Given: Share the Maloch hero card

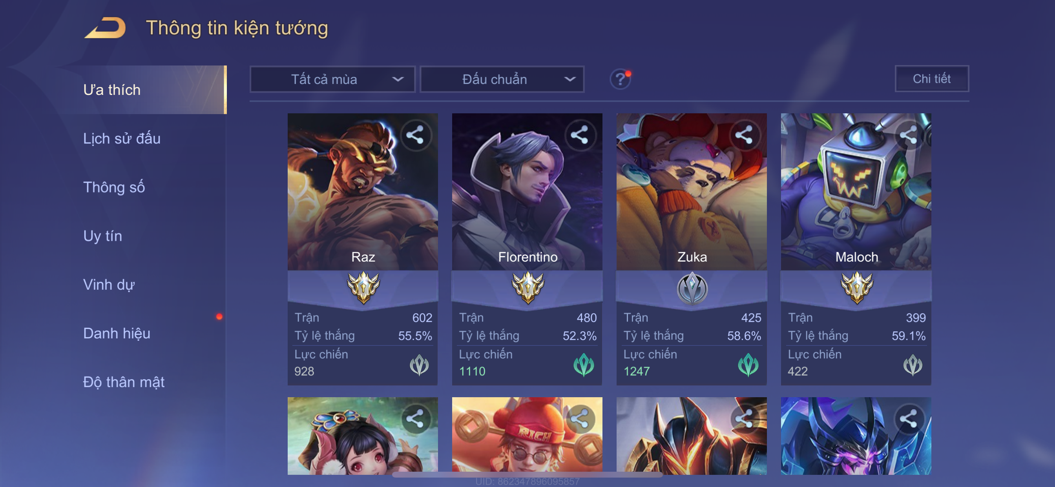Looking at the screenshot, I should 909,135.
